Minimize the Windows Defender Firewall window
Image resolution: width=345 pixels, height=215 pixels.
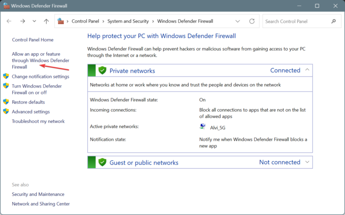click(x=299, y=6)
